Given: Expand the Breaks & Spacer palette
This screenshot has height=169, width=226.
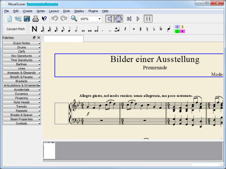Looking at the screenshot, I should pyautogui.click(x=22, y=115).
